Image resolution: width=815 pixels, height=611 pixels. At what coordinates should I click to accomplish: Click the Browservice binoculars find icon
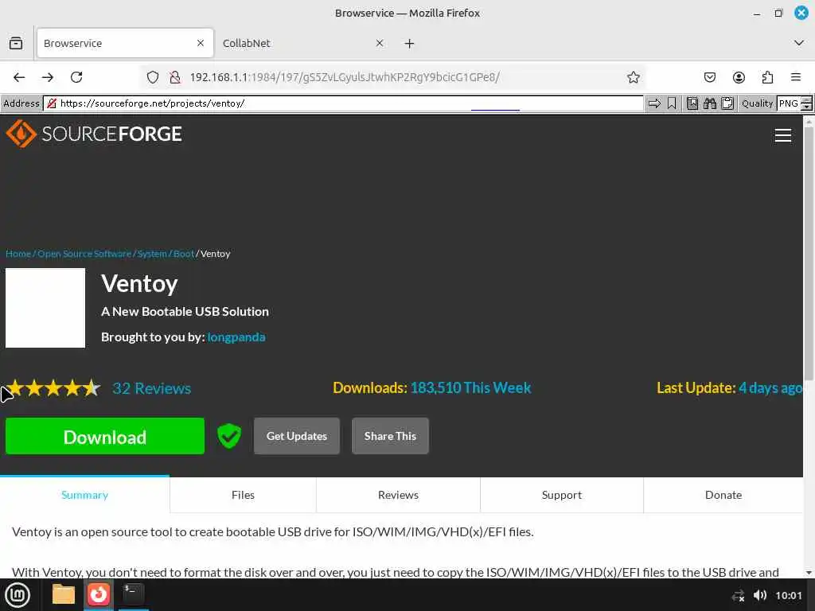click(x=709, y=103)
